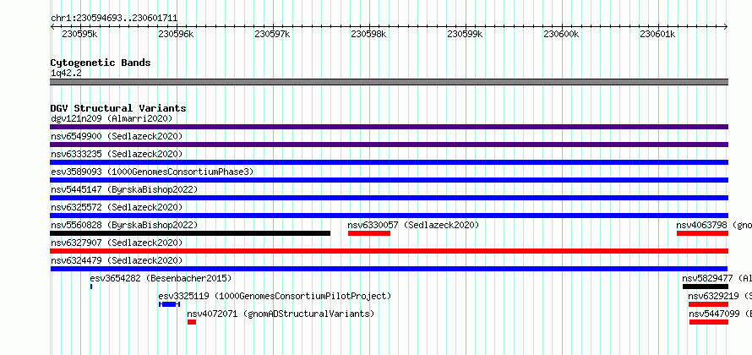Select the short red bar under nsv6330057
752x355 pixels.
tap(369, 233)
